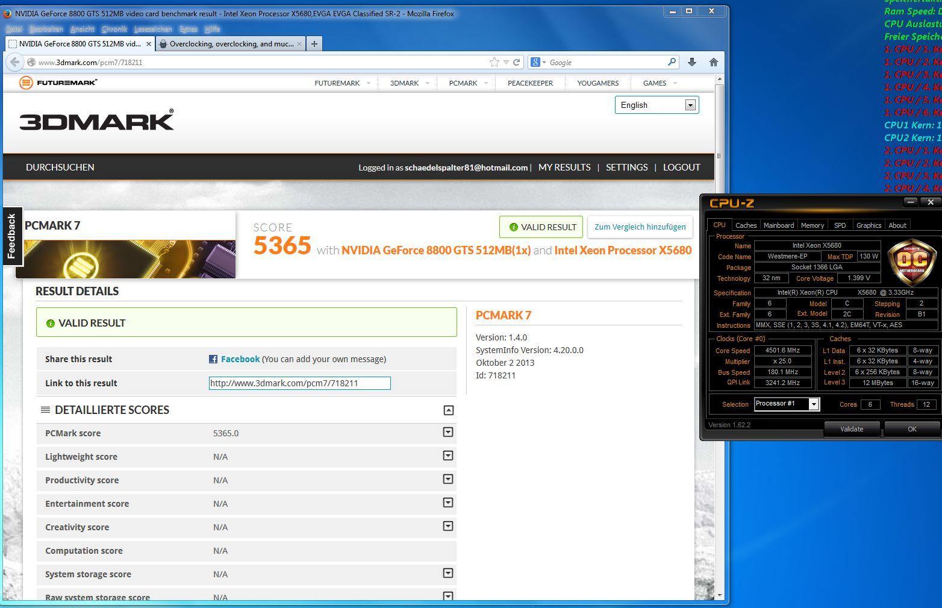Expand the Creativity score row
Screen dimensions: 942x608
(448, 526)
